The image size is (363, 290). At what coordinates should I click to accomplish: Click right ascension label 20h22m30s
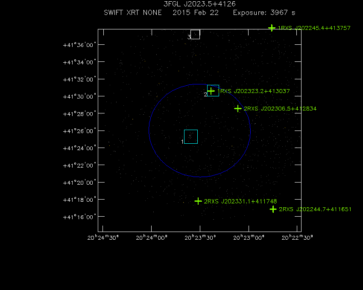[x=297, y=238]
